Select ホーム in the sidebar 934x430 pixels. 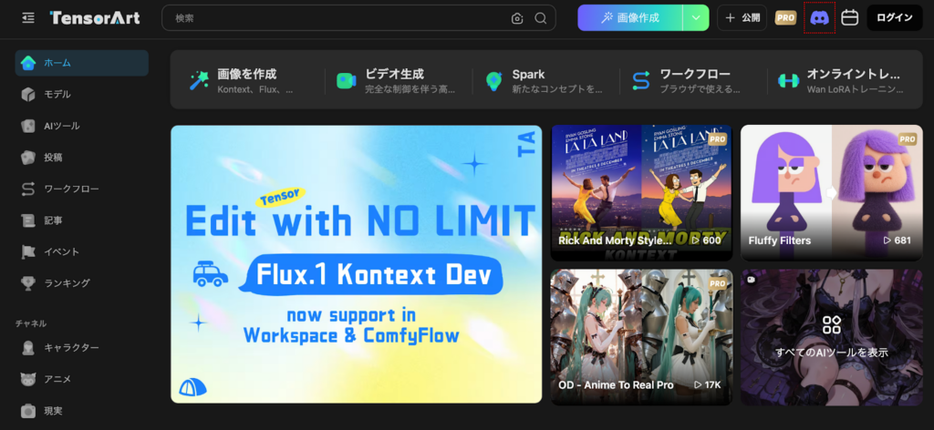[x=81, y=63]
